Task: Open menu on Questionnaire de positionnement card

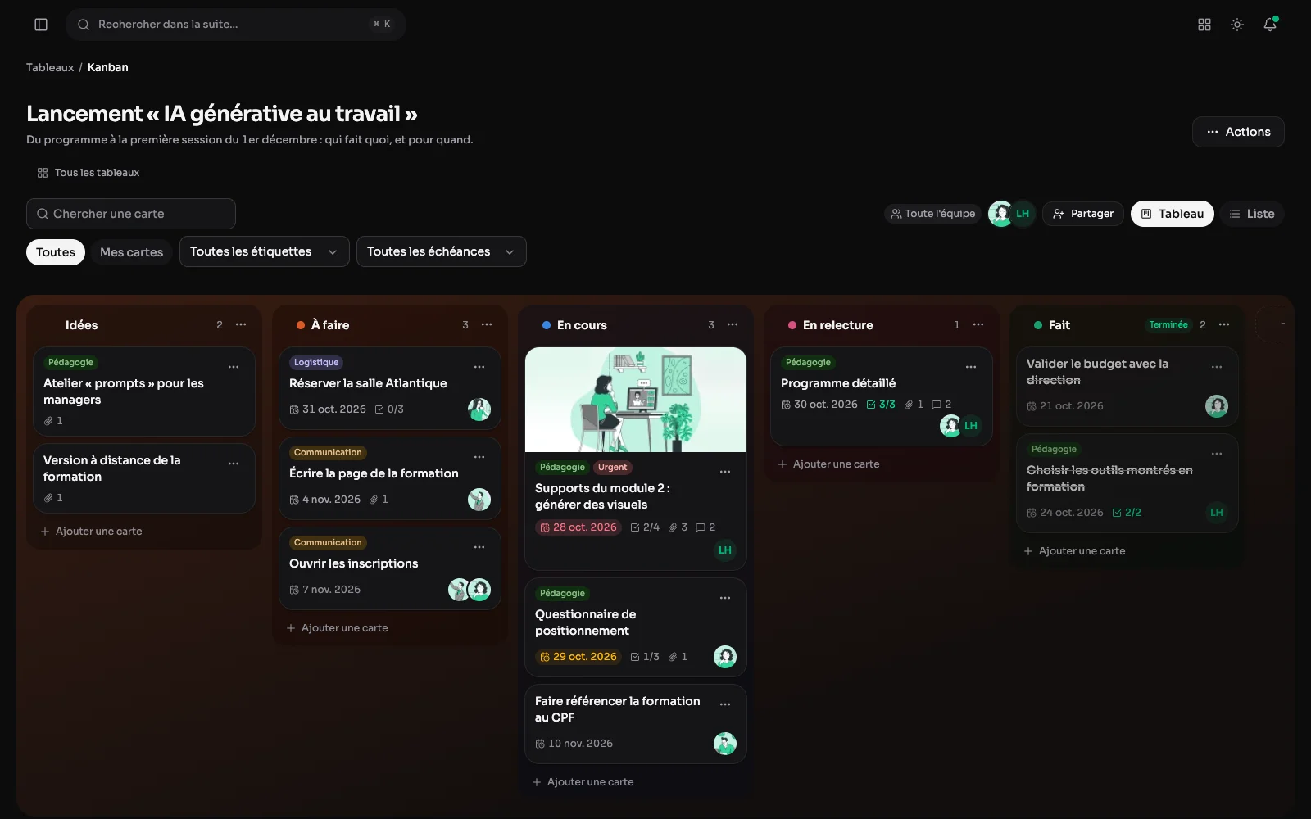Action: (x=725, y=598)
